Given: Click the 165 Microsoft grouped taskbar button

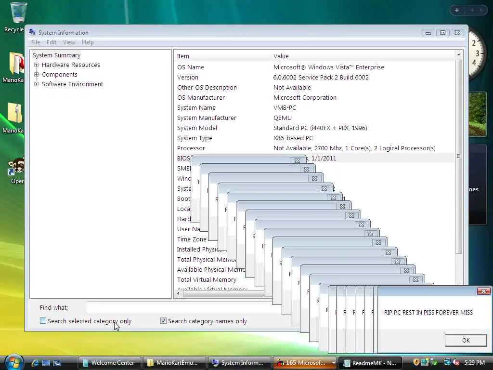Looking at the screenshot, I should [301, 363].
